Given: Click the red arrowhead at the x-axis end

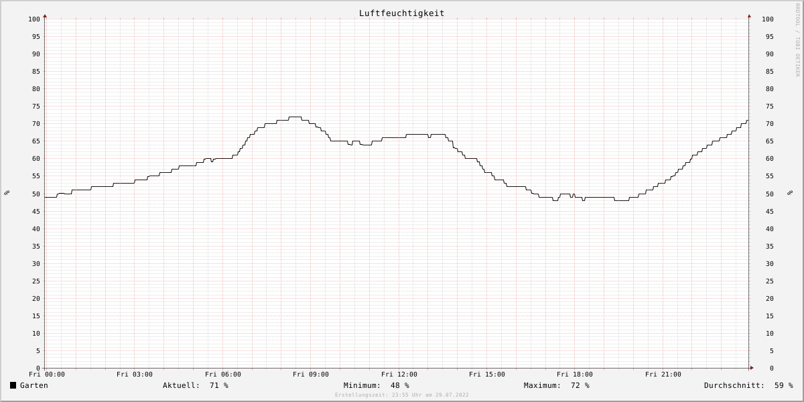Looking at the screenshot, I should tap(752, 368).
